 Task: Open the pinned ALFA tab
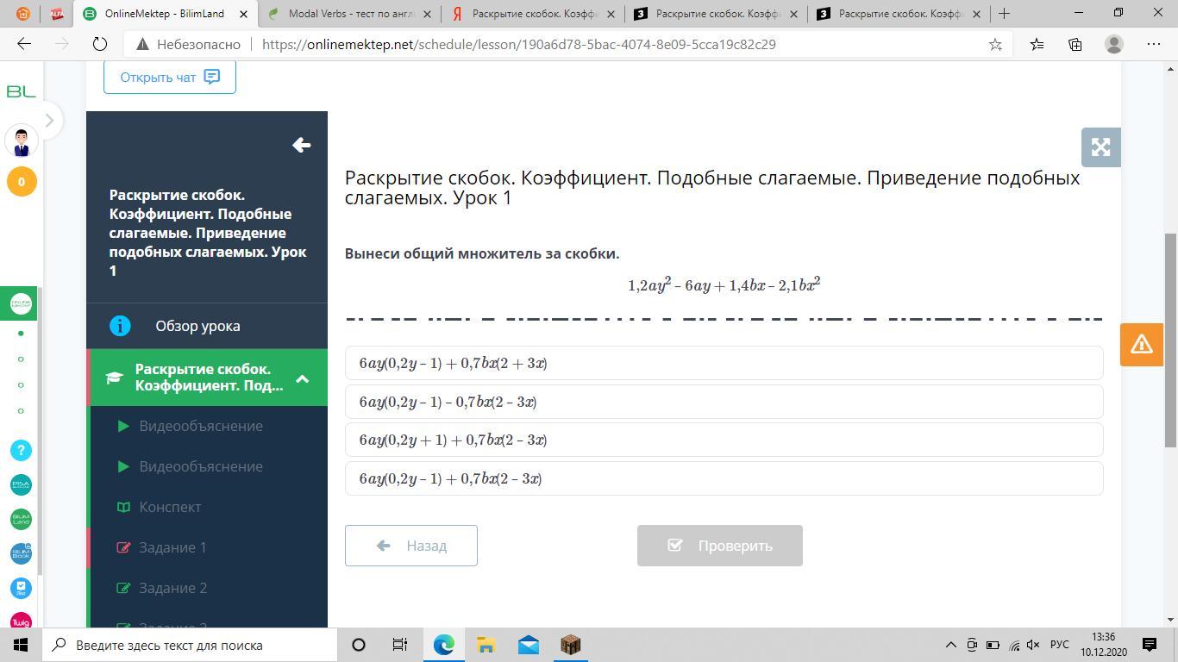click(x=57, y=13)
